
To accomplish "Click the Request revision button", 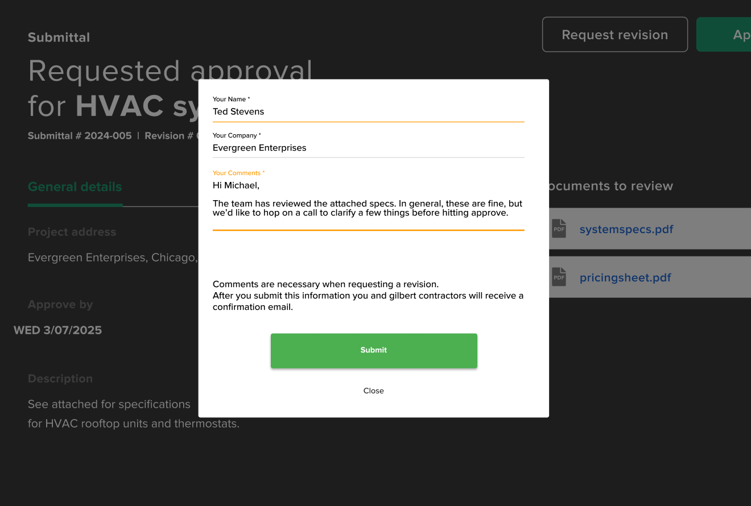I will pos(614,34).
